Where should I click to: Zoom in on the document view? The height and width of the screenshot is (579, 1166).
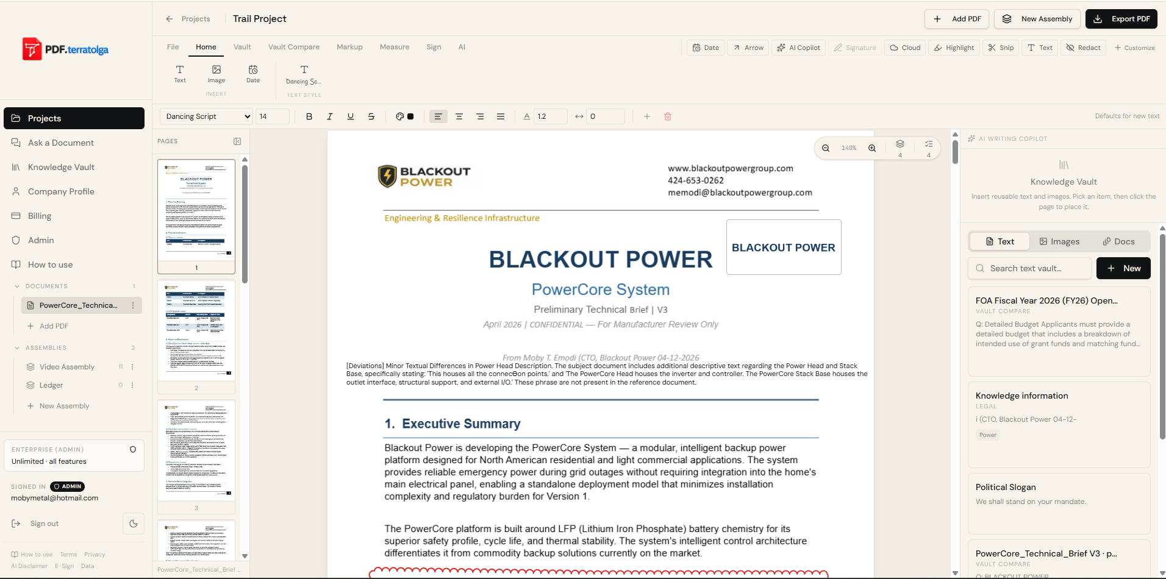click(x=872, y=148)
